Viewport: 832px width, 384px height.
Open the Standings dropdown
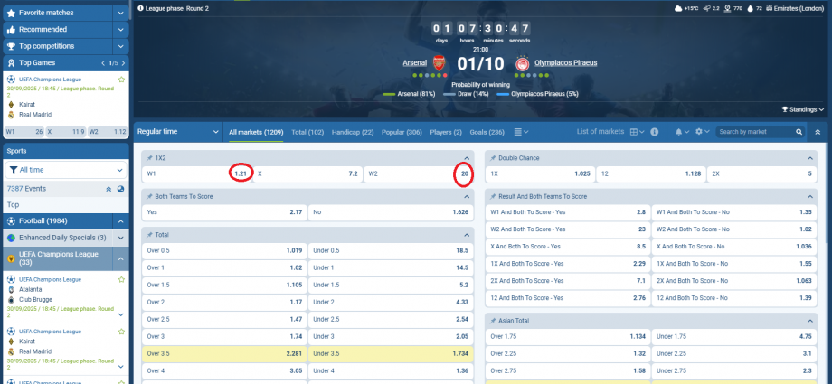point(803,110)
